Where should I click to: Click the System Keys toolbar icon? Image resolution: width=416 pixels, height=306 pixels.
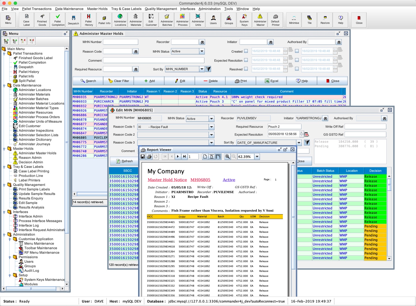pos(244,20)
